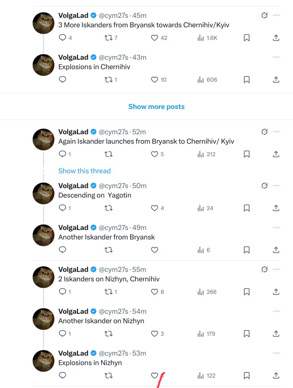Click 'Show more posts' link

point(156,106)
